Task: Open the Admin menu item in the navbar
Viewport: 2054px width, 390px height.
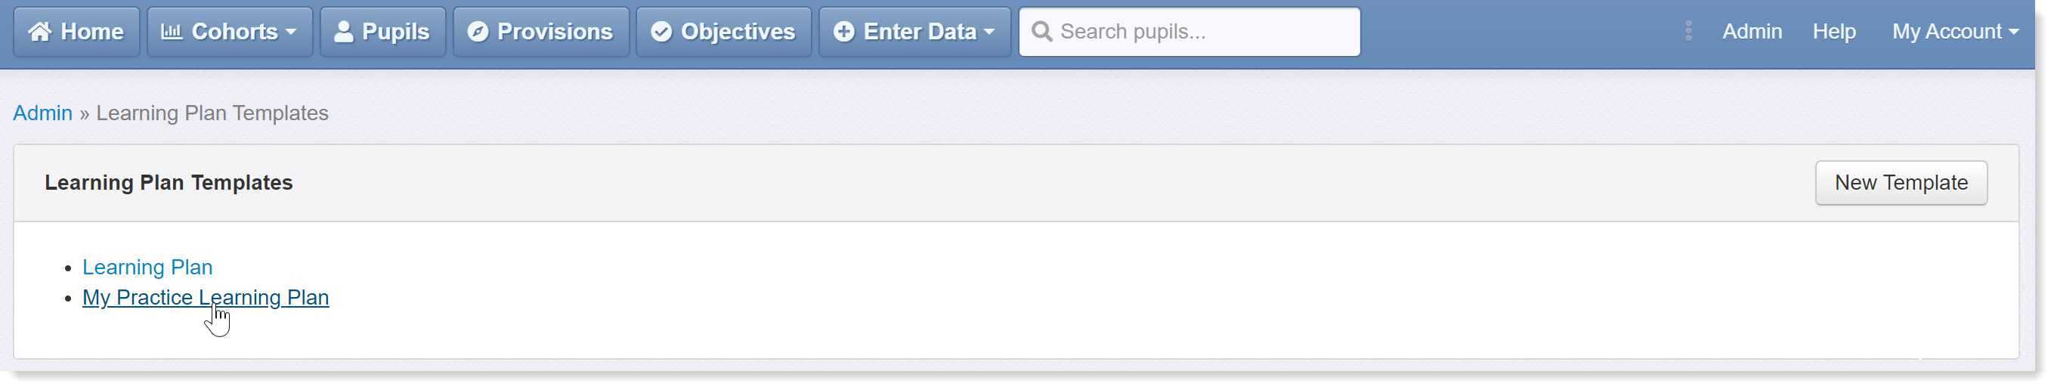Action: pyautogui.click(x=1752, y=32)
